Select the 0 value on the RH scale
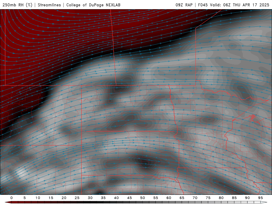 click(x=12, y=198)
